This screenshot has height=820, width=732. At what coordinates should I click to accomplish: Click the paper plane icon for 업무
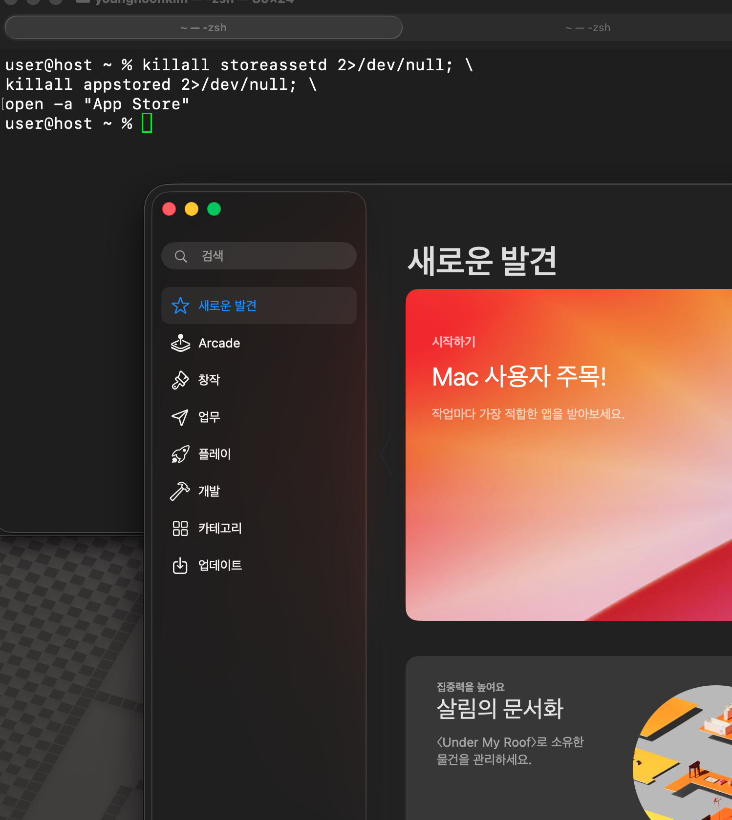coord(180,417)
